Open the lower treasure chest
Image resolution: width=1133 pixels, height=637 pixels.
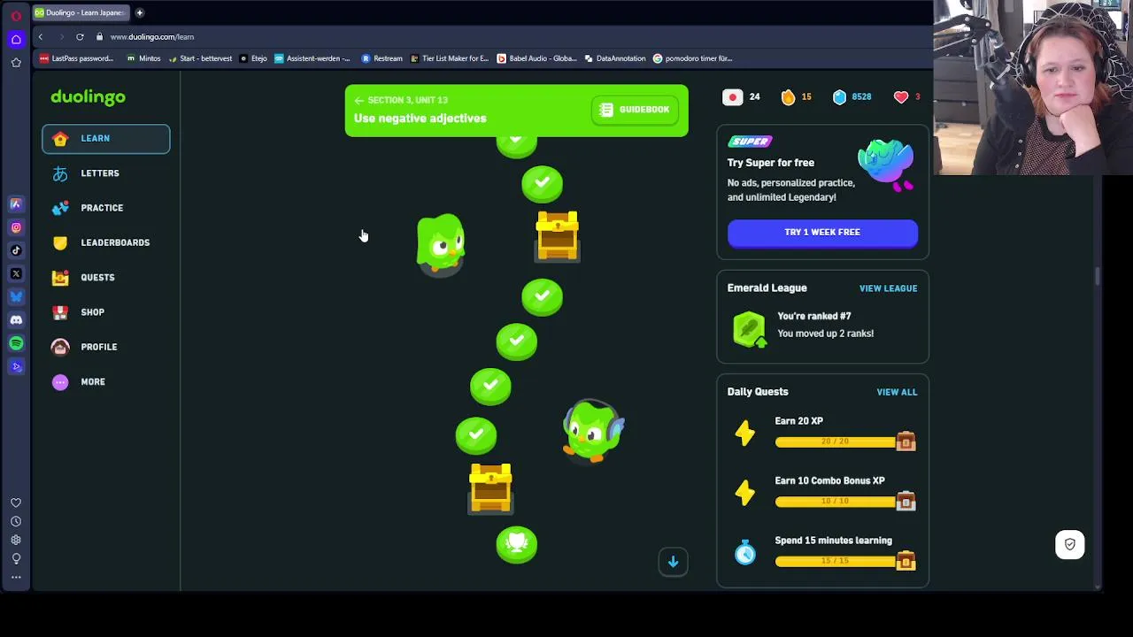[x=490, y=488]
